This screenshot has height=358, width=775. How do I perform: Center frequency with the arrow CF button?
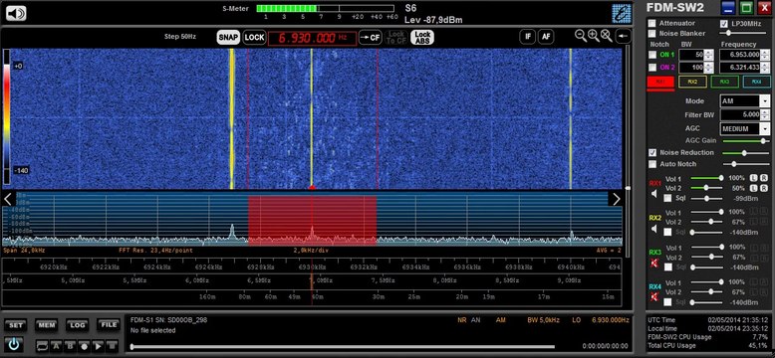(x=371, y=37)
